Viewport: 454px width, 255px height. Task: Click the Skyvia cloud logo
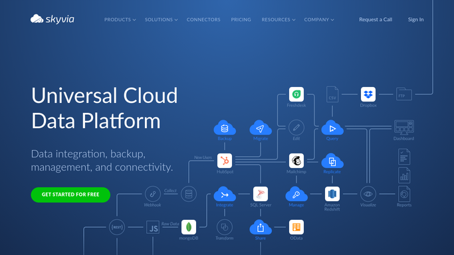pos(52,19)
